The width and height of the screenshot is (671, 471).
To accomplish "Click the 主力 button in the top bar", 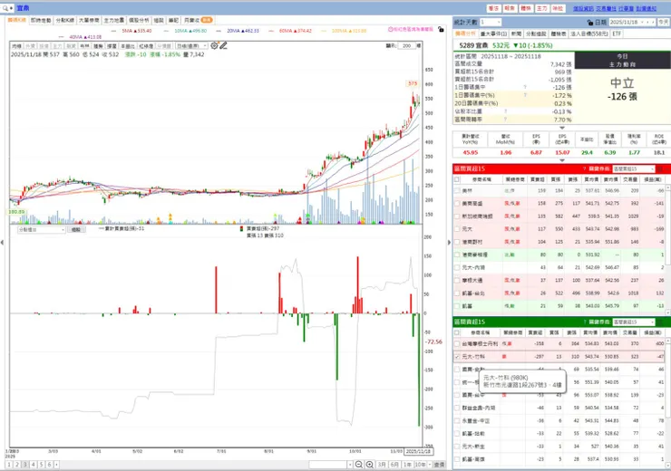I will [541, 8].
